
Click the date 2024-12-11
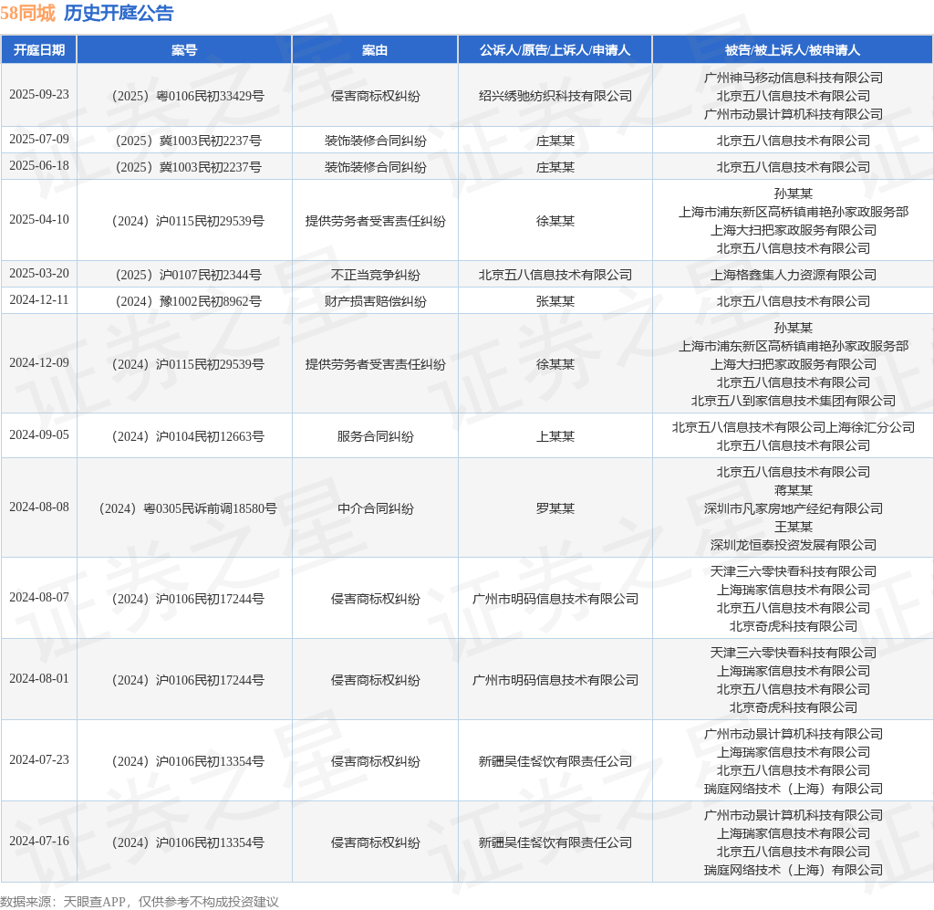pos(39,299)
